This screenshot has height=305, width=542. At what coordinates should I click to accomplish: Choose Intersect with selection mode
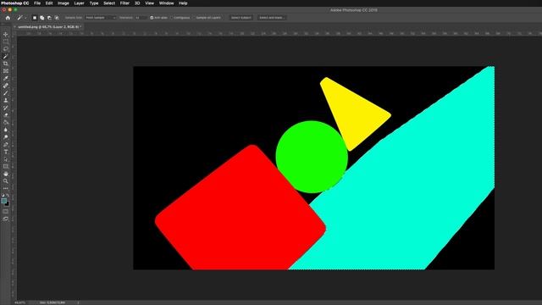57,18
